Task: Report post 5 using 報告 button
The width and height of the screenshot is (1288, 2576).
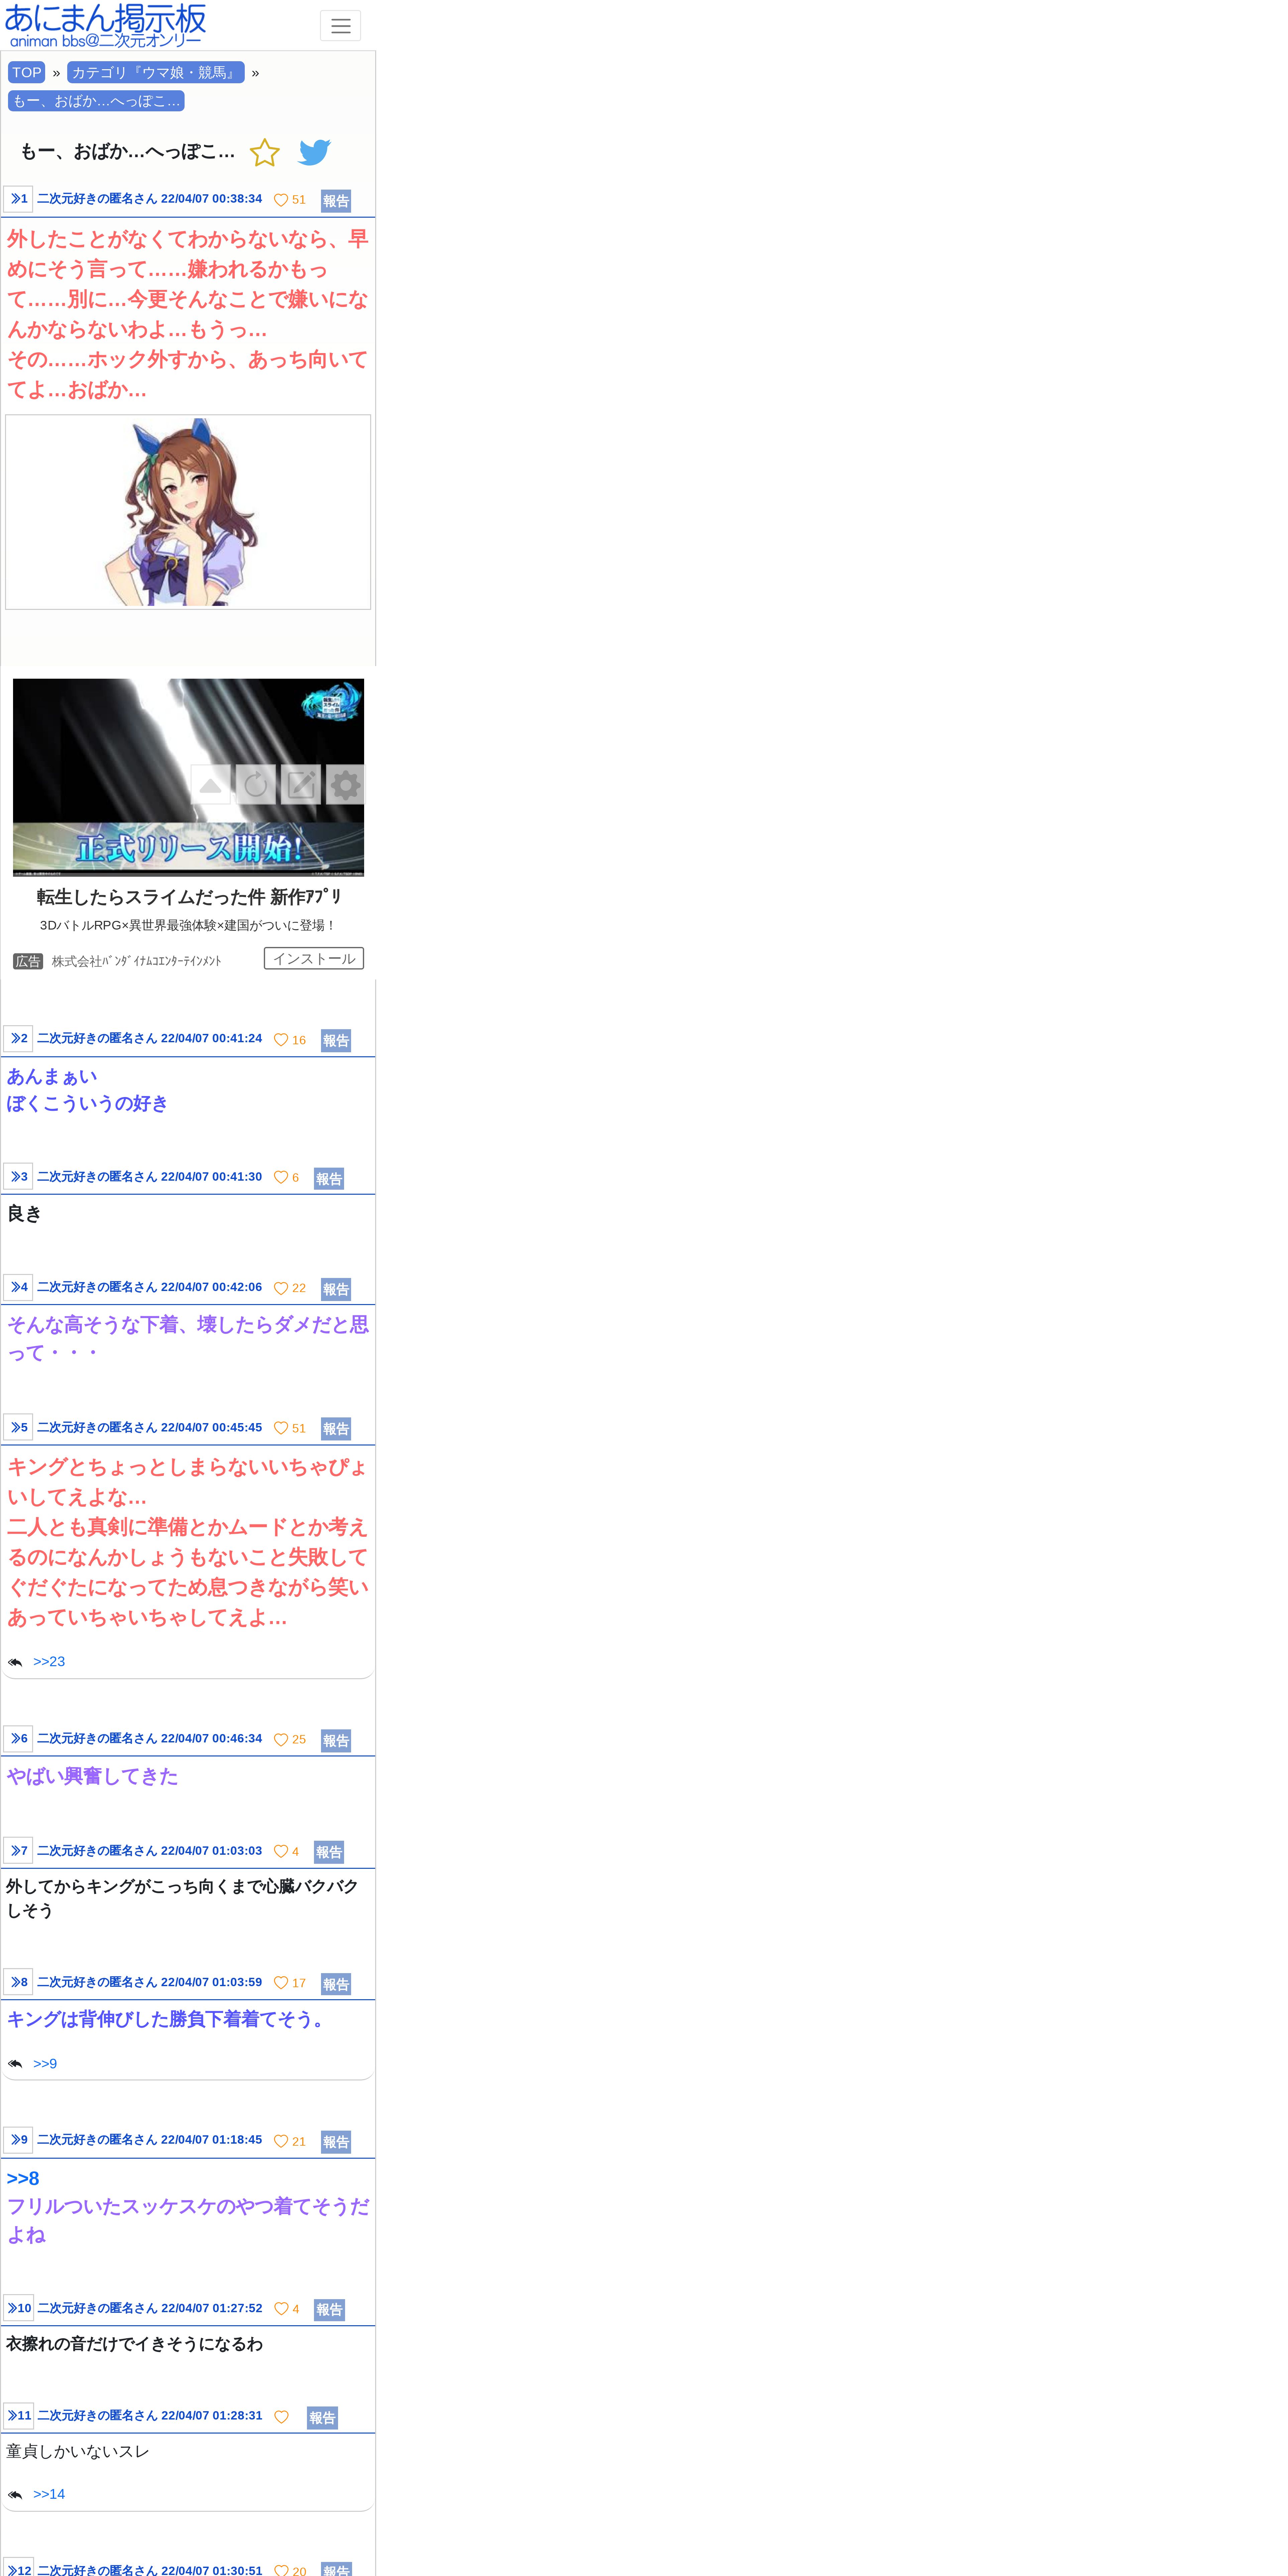Action: tap(336, 1429)
